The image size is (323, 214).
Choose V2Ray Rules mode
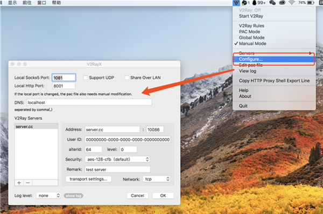[x=274, y=26]
